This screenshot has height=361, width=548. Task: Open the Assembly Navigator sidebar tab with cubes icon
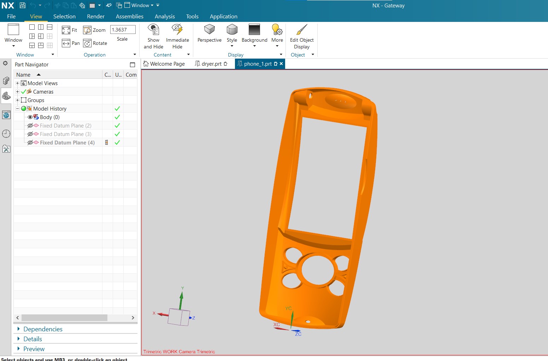(x=6, y=81)
